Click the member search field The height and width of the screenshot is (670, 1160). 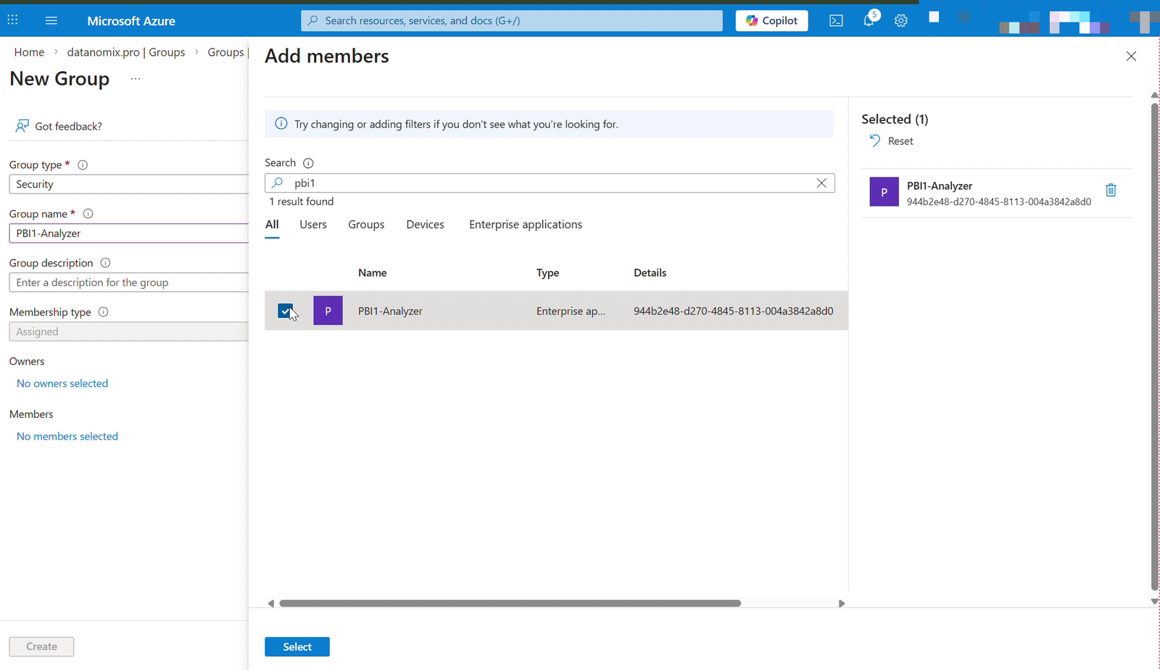pyautogui.click(x=550, y=183)
